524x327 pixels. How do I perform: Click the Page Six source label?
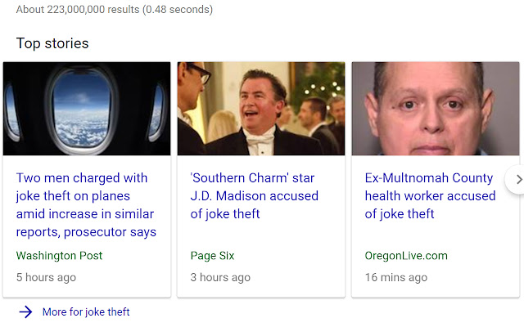click(212, 256)
